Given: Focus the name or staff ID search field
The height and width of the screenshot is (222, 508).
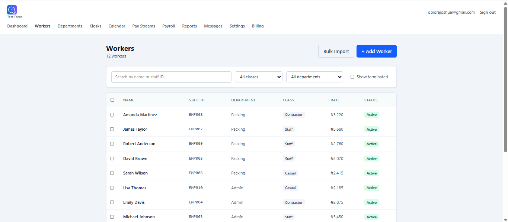Looking at the screenshot, I should (171, 77).
